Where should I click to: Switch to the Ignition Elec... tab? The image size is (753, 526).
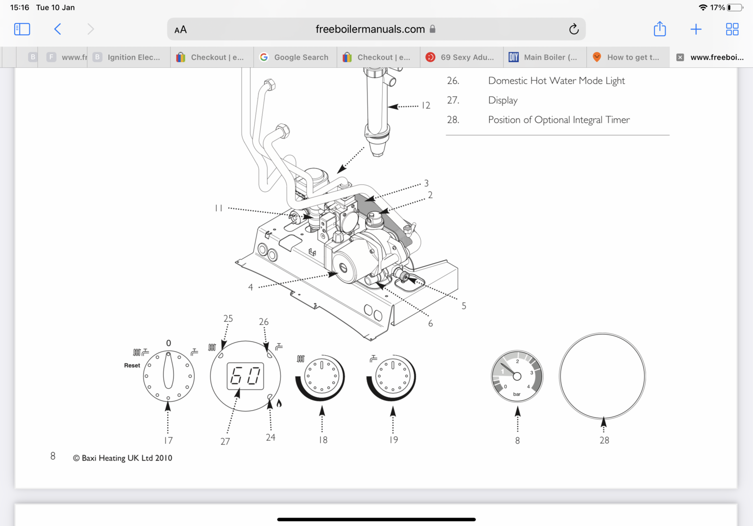pos(128,57)
